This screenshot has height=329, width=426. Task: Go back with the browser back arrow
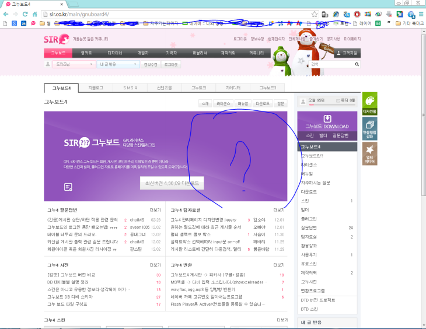click(x=6, y=14)
